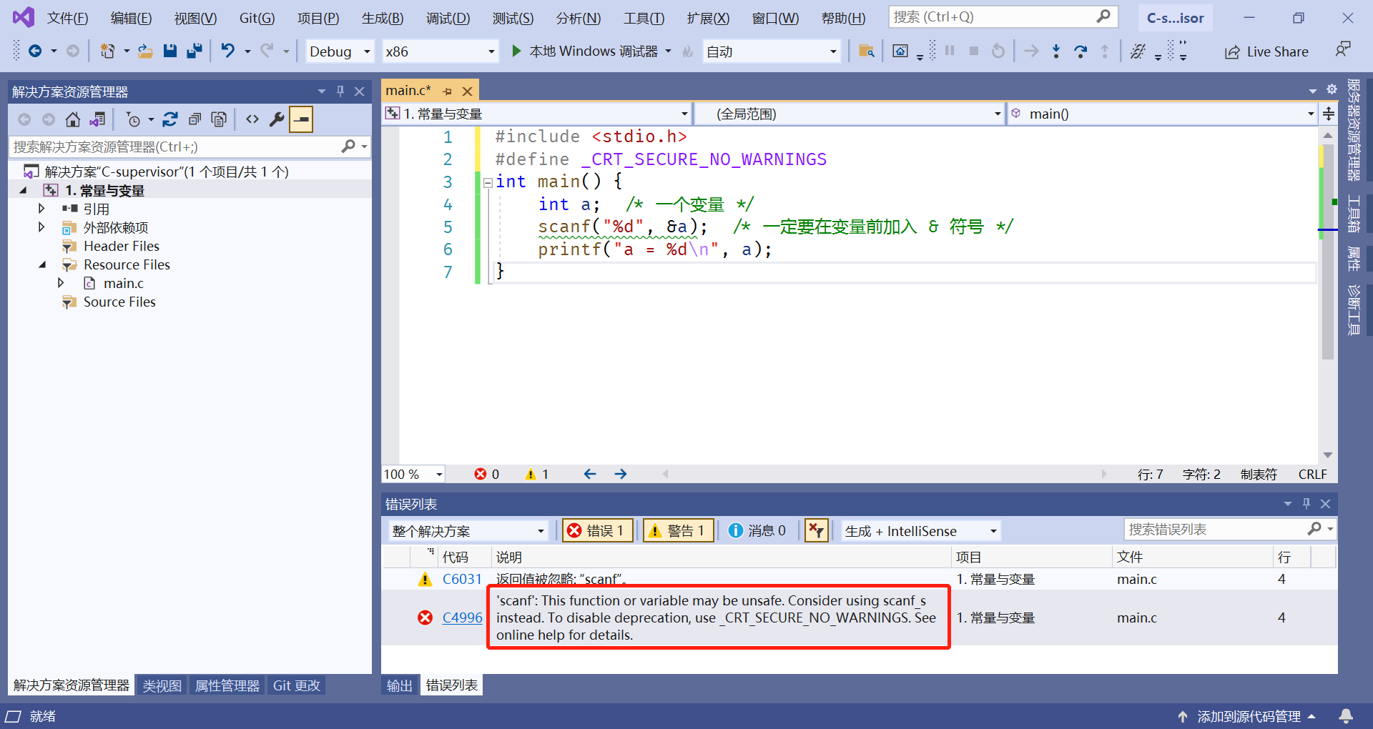Switch to the 输出 tab

(x=400, y=685)
